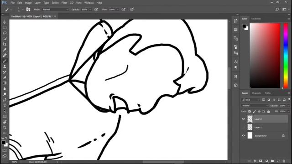Select the History Brush tool
Screen dimensions: 292x164
(x=5, y=72)
